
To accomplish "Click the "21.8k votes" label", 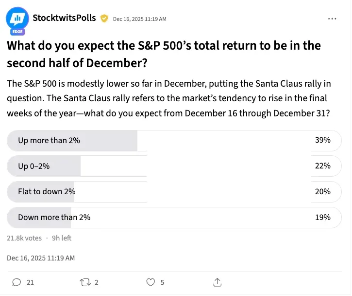I will coord(24,238).
